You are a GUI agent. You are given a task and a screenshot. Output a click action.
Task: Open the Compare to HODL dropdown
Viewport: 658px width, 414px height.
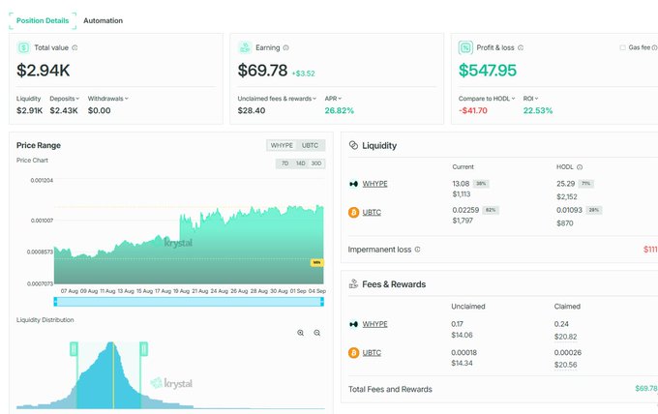487,99
